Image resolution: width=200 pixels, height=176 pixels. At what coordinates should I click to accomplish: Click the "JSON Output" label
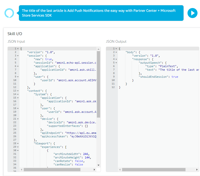pos(116,42)
